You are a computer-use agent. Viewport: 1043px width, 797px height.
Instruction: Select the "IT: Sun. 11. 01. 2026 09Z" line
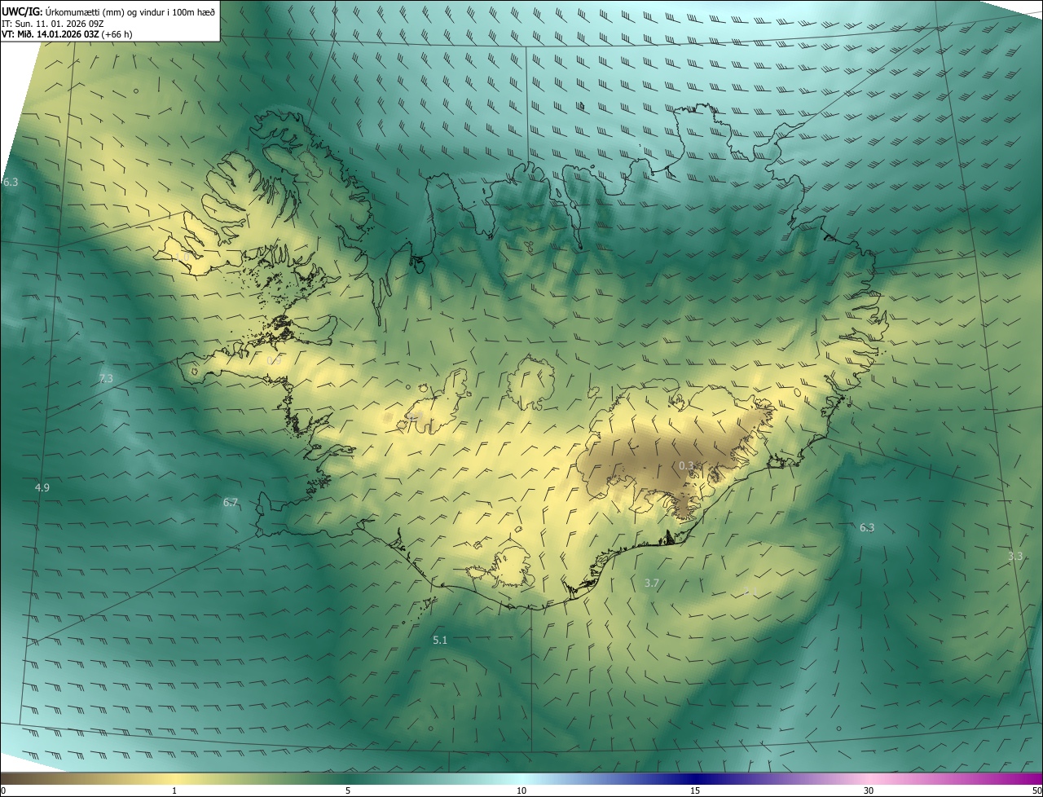click(x=54, y=23)
